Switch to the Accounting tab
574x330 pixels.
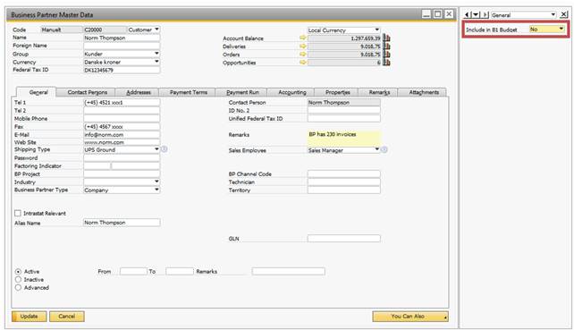tap(291, 92)
